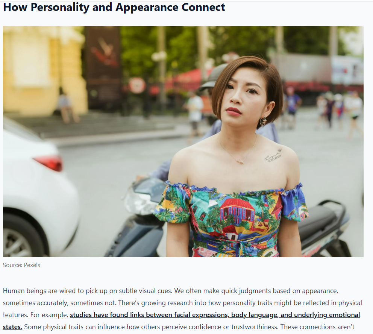Click the 'How Personality and Appearance Connect' heading
The image size is (373, 334).
click(114, 7)
